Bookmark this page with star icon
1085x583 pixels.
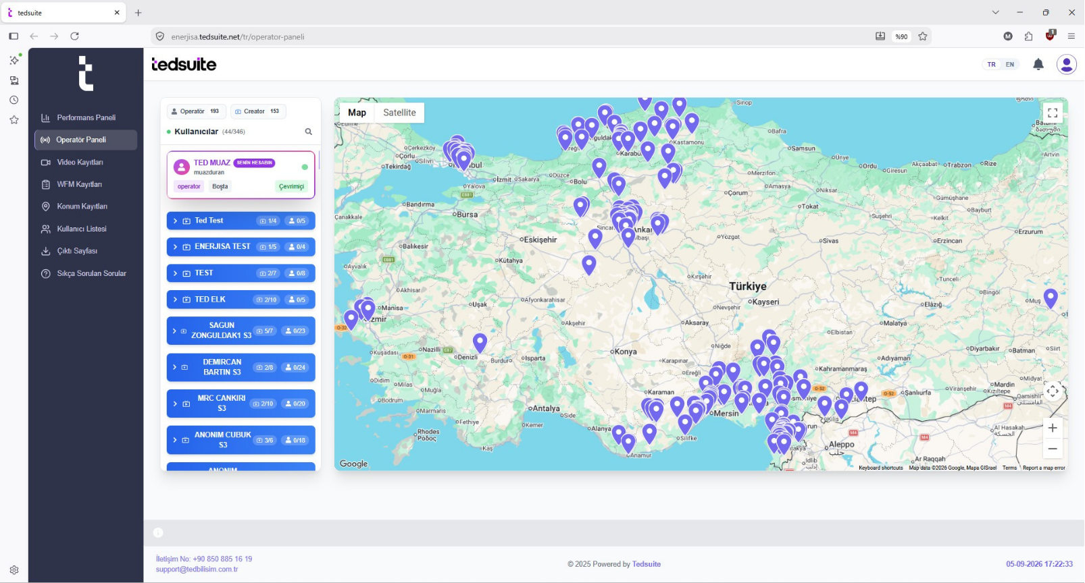(923, 36)
